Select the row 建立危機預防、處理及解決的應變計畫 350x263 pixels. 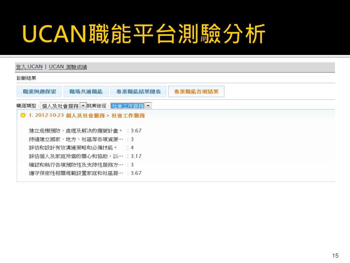85,130
